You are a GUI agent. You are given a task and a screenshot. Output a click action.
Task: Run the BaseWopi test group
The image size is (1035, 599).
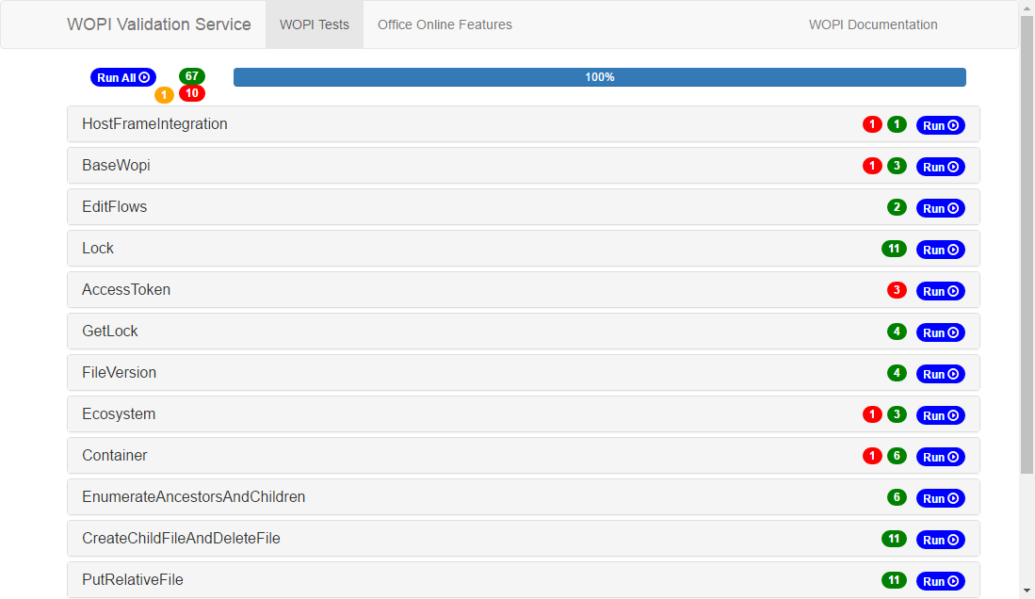pyautogui.click(x=941, y=167)
